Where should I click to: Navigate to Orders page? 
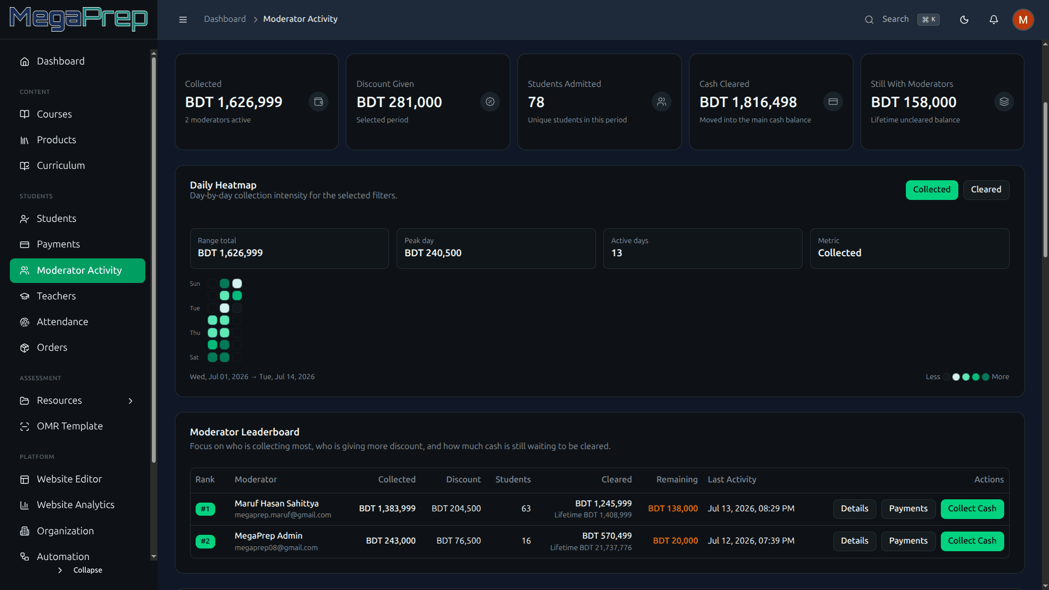[78, 348]
